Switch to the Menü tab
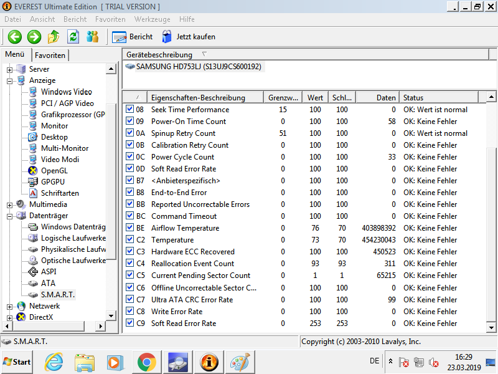 [14, 54]
